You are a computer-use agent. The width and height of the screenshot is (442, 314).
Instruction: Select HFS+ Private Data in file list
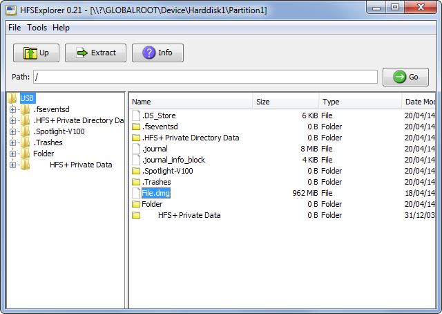[x=189, y=215]
